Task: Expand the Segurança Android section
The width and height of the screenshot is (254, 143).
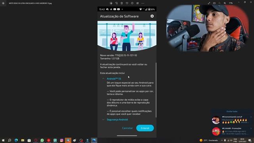Action: [x=103, y=120]
